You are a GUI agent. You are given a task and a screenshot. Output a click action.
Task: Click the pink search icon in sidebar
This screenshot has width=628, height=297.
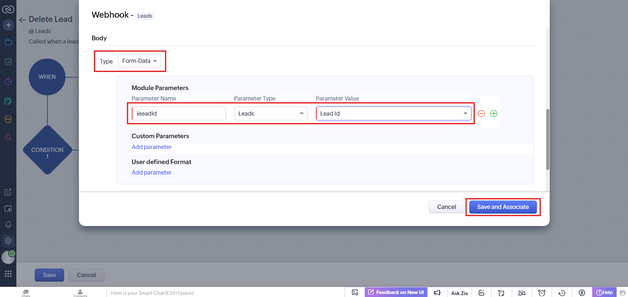click(x=8, y=137)
